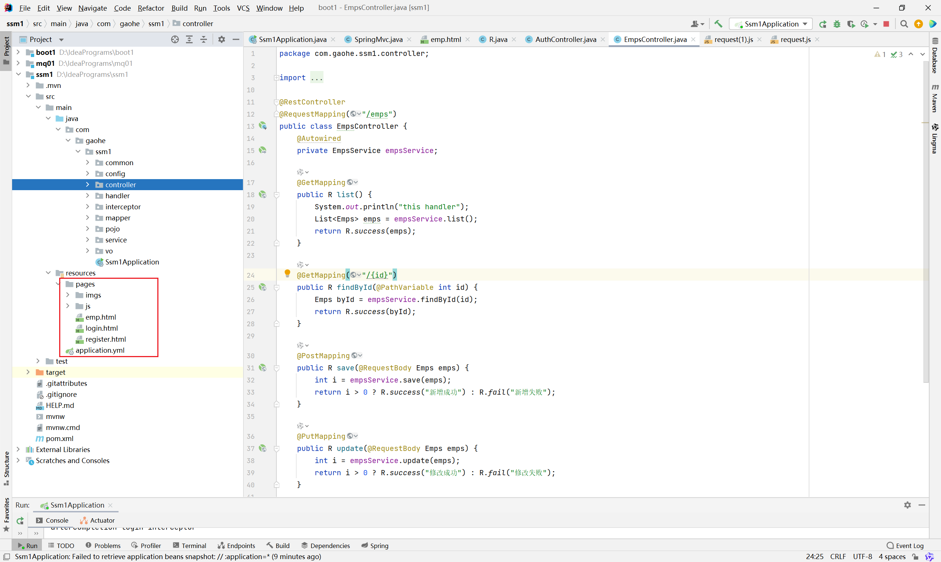The width and height of the screenshot is (941, 562).
Task: Toggle the Database side panel
Action: 935,56
